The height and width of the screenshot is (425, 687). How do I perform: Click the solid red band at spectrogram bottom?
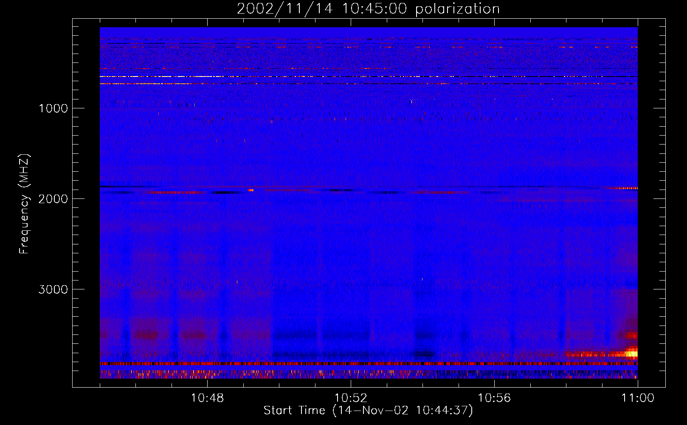(x=369, y=364)
